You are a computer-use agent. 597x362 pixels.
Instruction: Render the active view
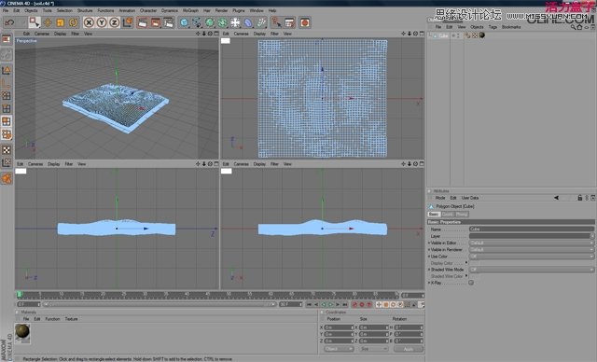(143, 22)
